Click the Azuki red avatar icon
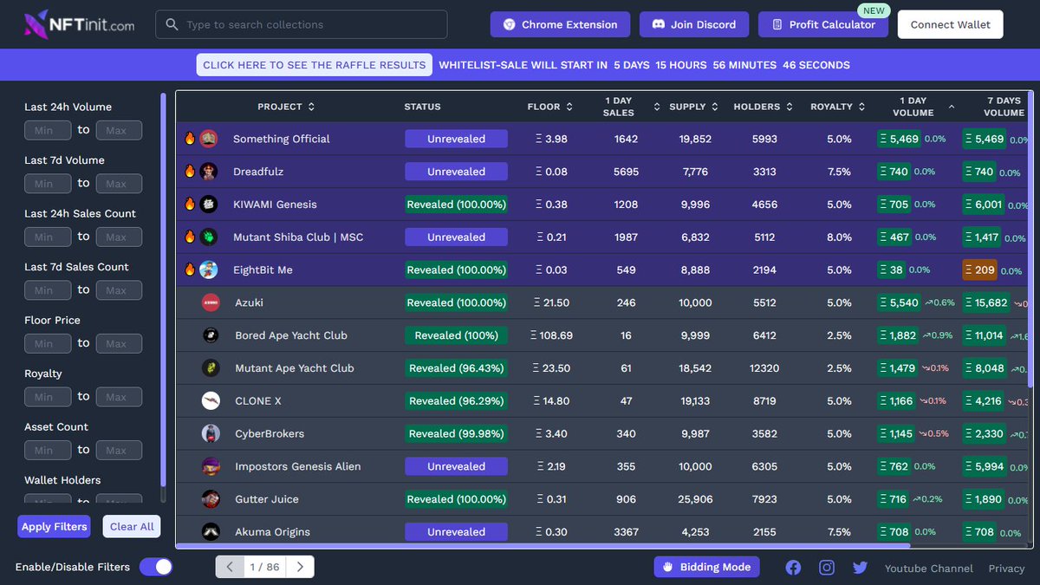 [211, 302]
